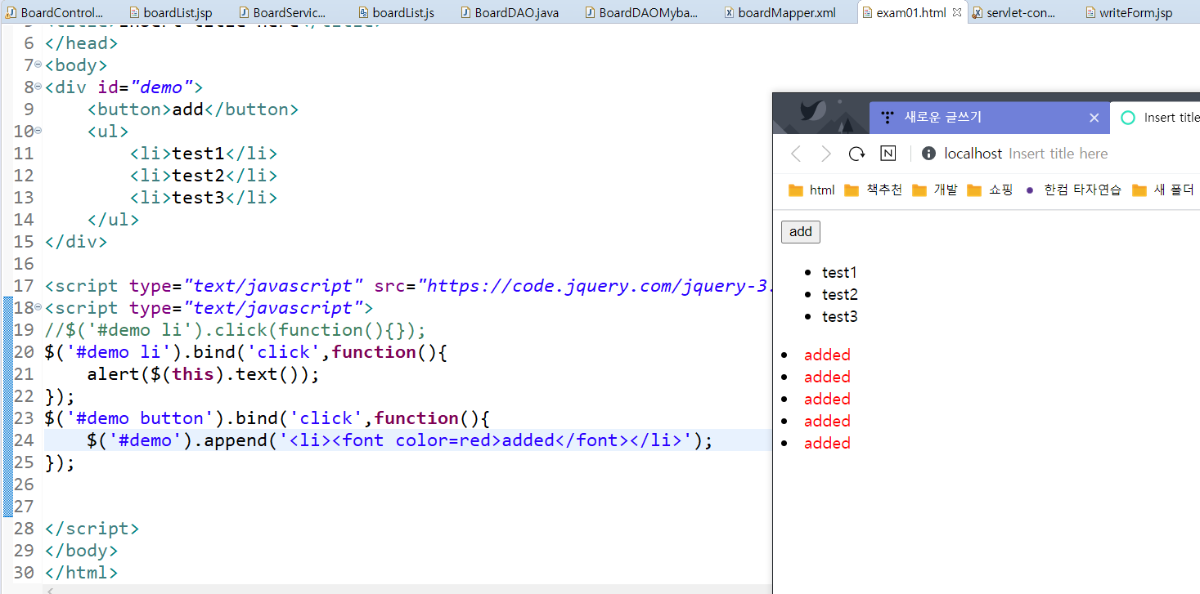Switch to the boardList.jsp editor tab
This screenshot has height=594, width=1200.
coord(170,13)
